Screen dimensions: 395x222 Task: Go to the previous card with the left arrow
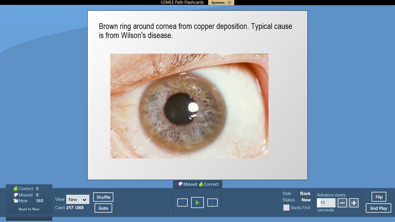pyautogui.click(x=182, y=202)
